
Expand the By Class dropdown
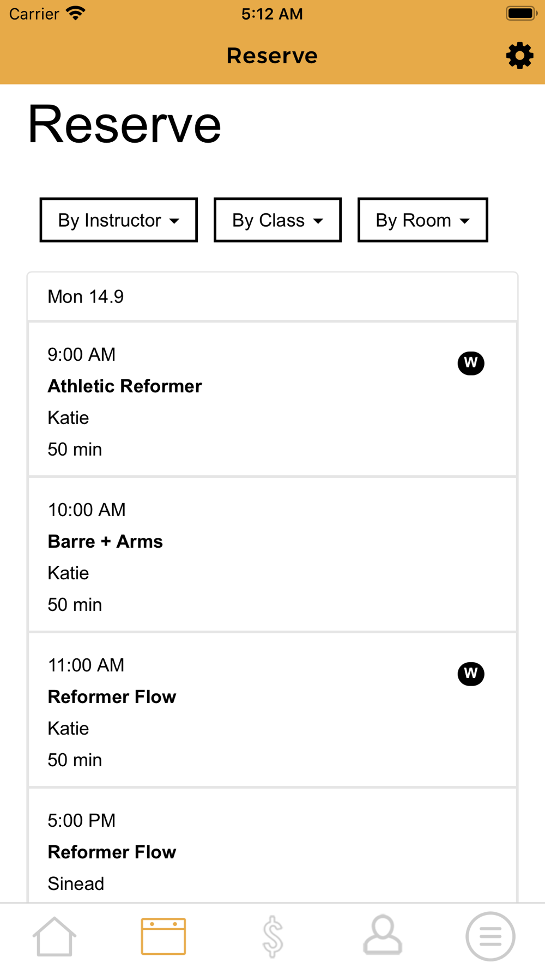[277, 220]
